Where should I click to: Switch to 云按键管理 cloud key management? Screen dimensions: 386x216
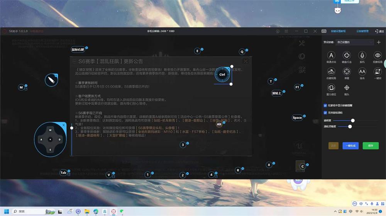pos(362,31)
